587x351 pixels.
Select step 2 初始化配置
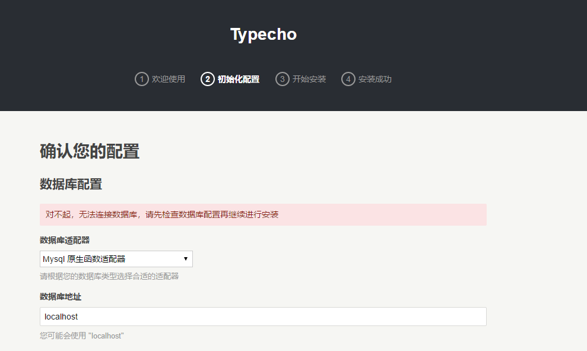(230, 79)
